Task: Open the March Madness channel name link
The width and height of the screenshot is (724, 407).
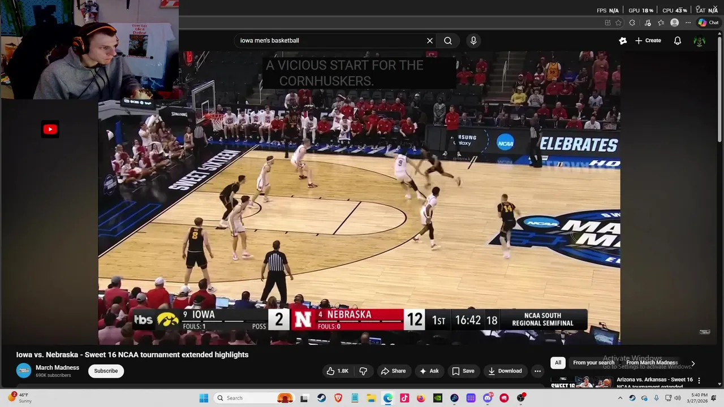Action: pos(57,367)
